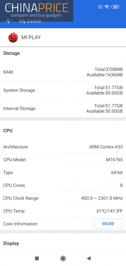Tap the Display section header
This screenshot has height=266, width=126.
(11, 243)
